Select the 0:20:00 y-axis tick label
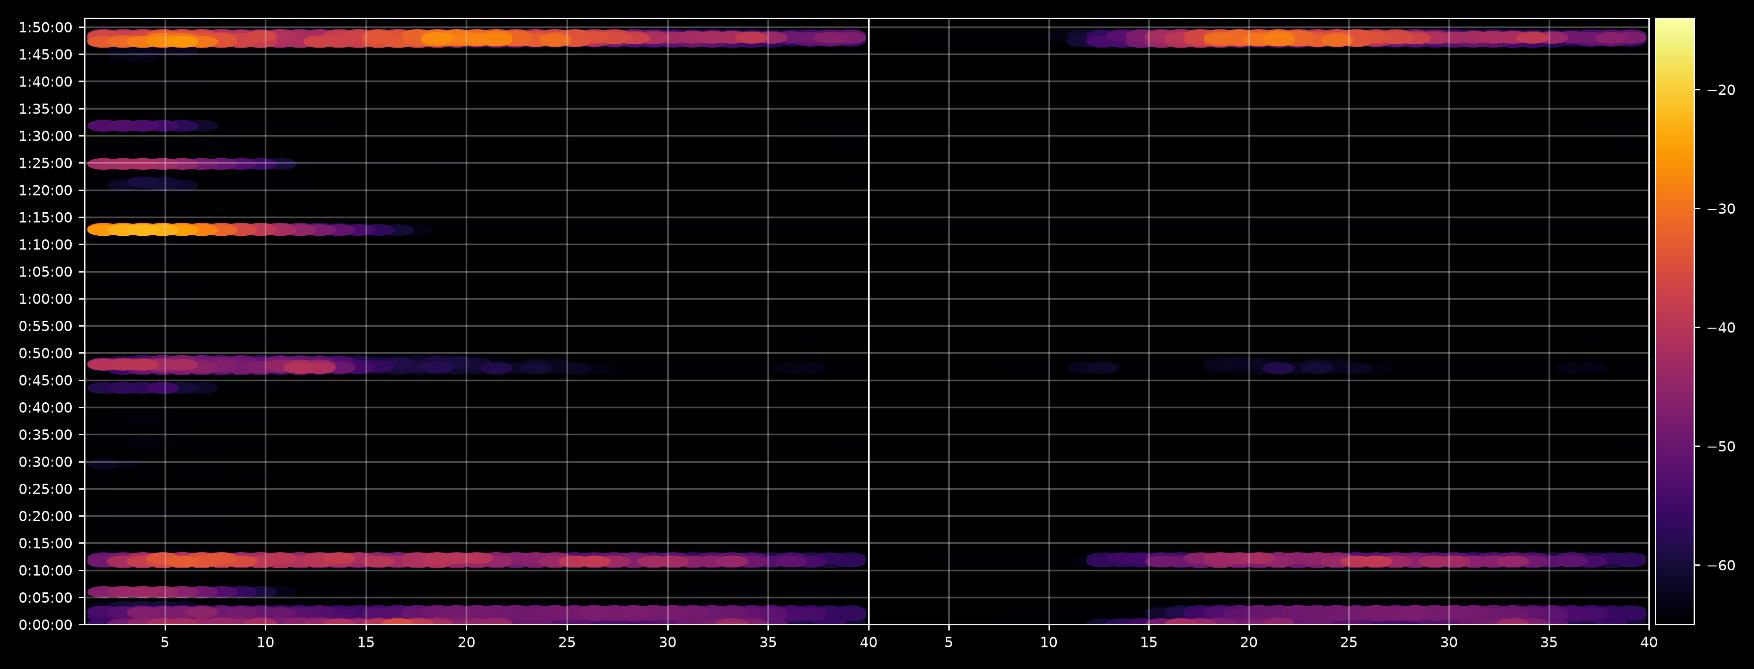1754x669 pixels. pyautogui.click(x=45, y=517)
